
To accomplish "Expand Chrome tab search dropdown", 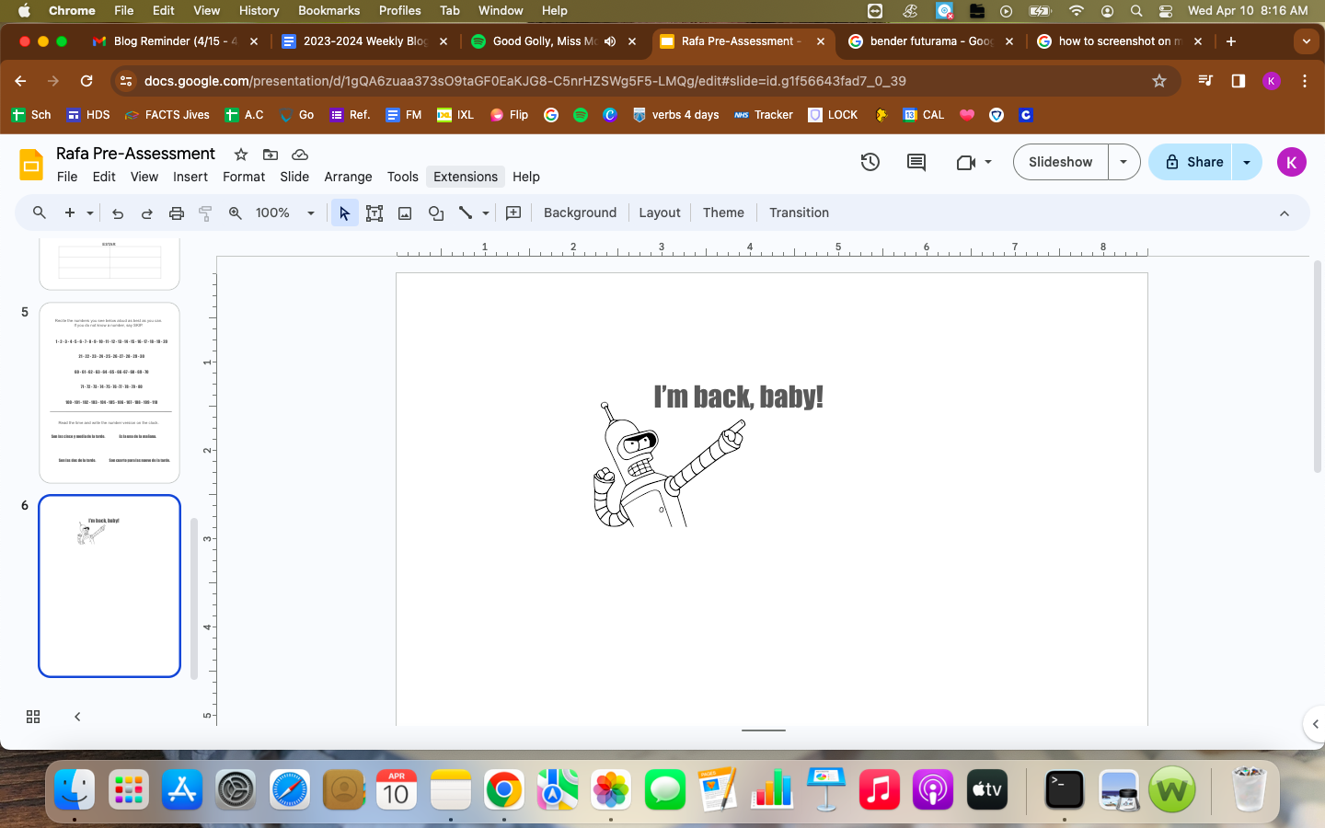I will tap(1306, 41).
